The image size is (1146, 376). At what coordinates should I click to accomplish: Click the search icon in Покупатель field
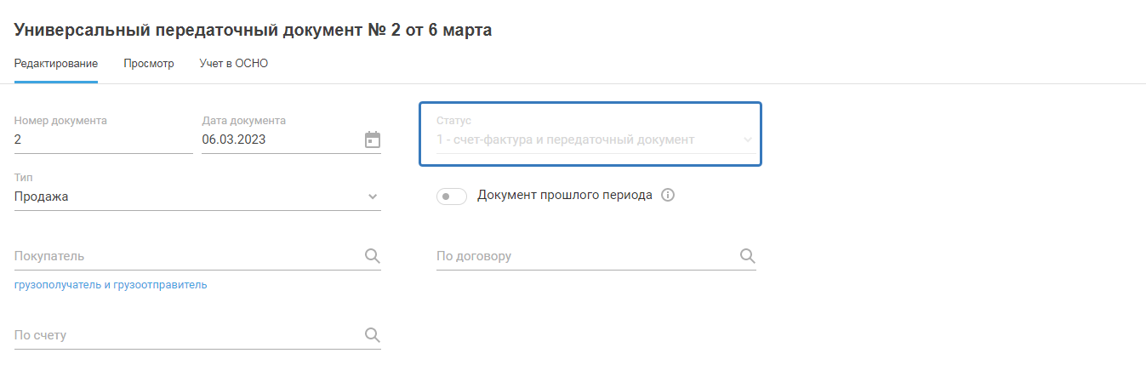click(372, 256)
